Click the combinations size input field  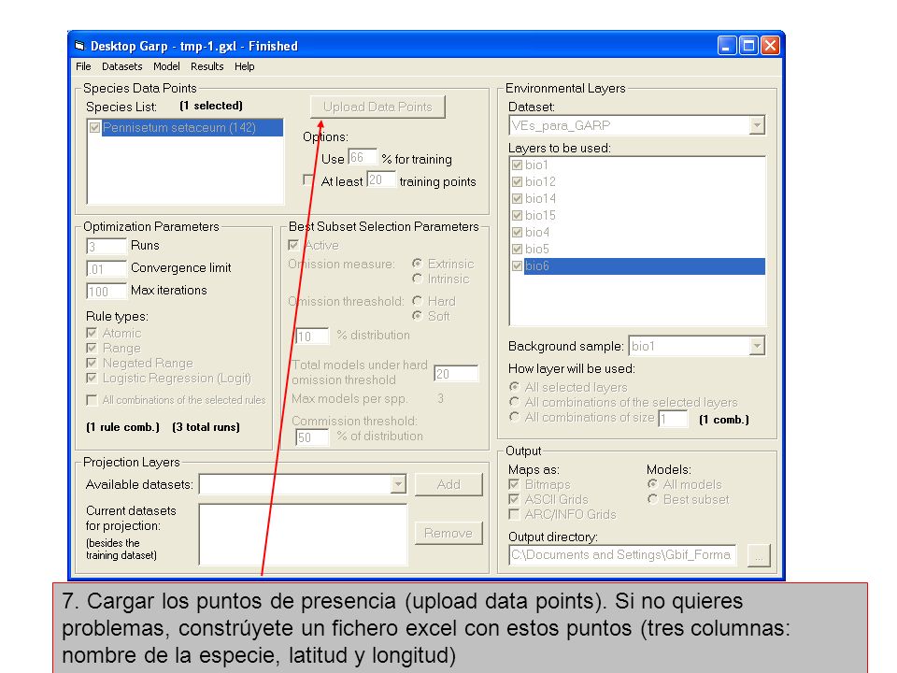[x=673, y=419]
